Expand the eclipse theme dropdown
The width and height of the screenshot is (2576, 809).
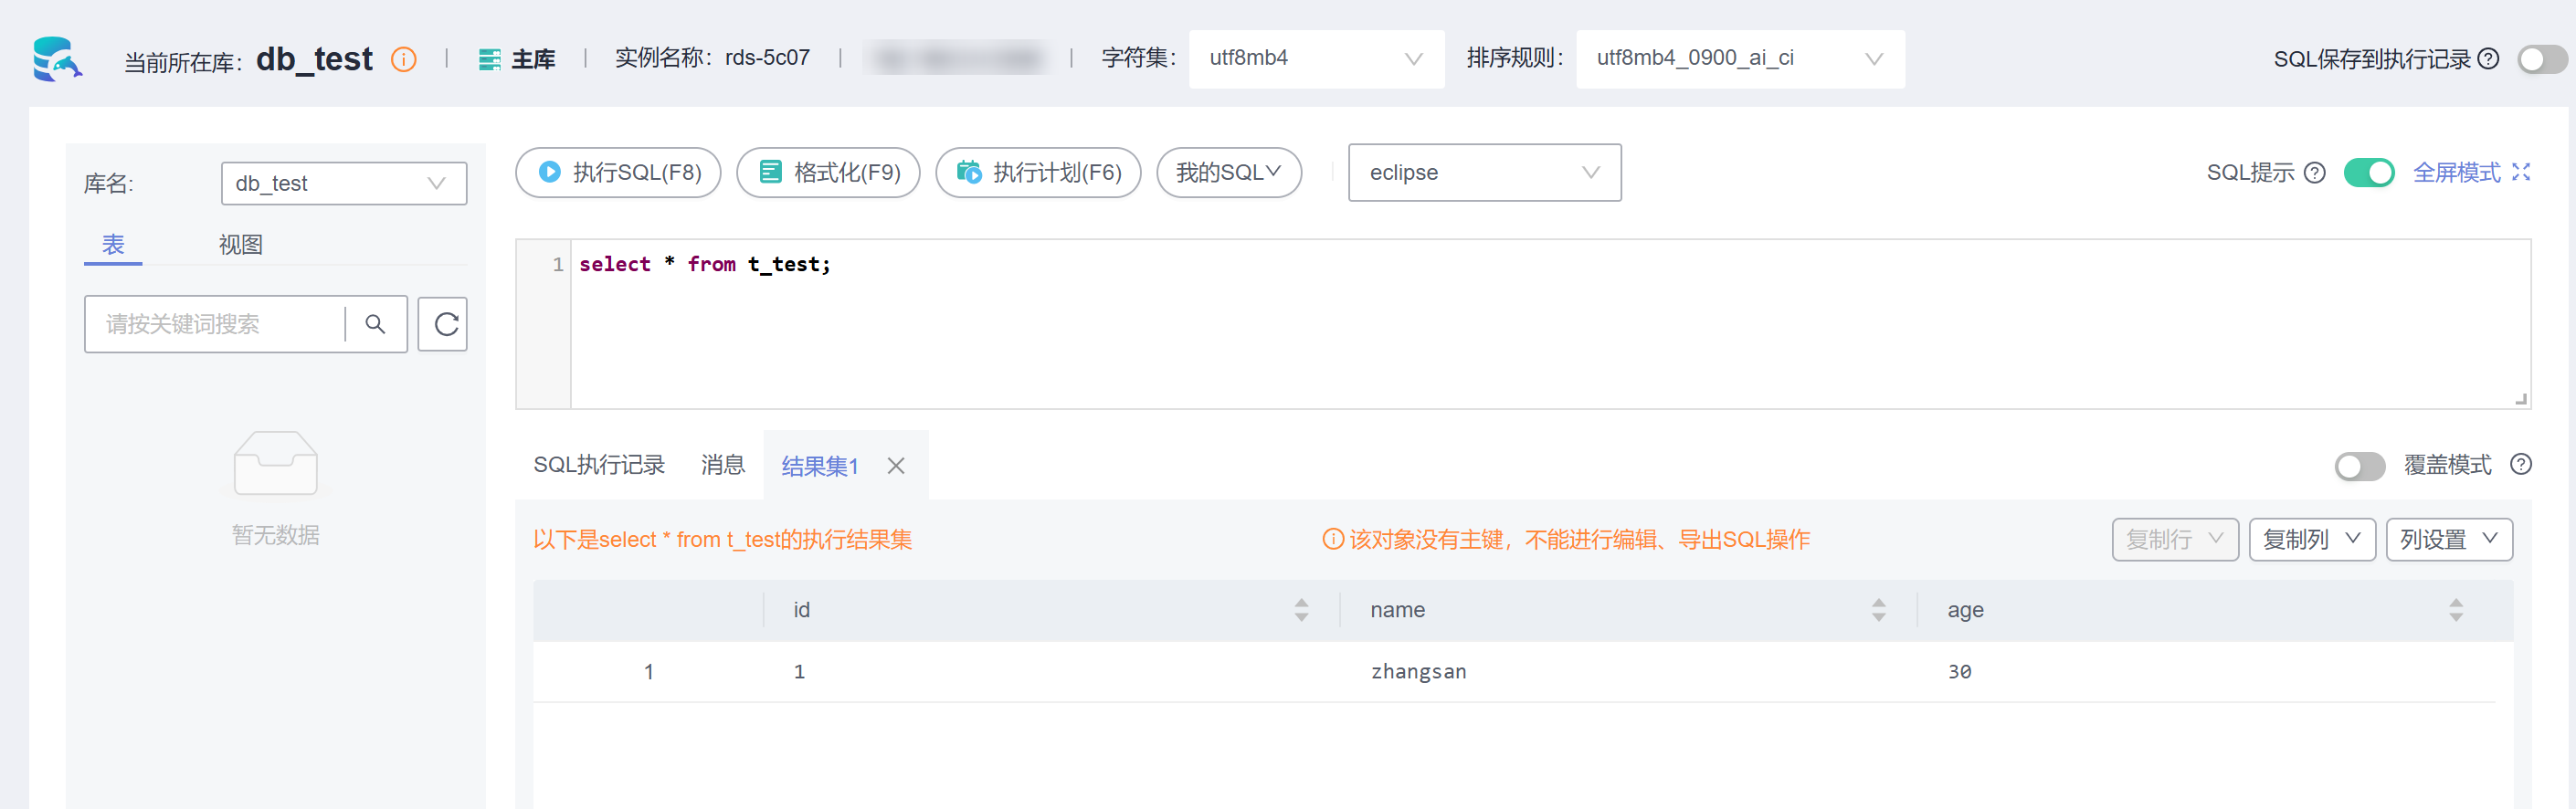(1484, 173)
